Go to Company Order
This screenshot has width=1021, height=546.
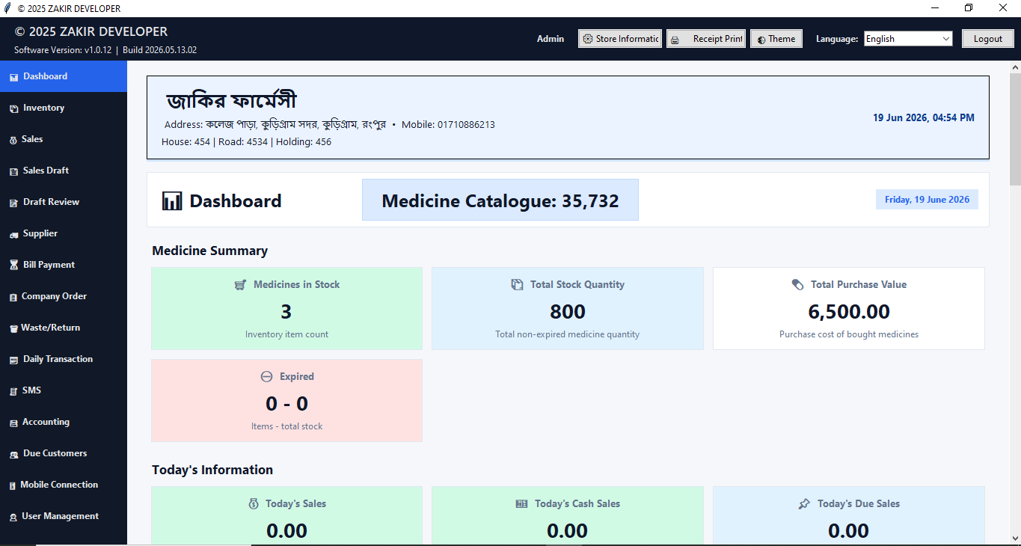point(64,296)
